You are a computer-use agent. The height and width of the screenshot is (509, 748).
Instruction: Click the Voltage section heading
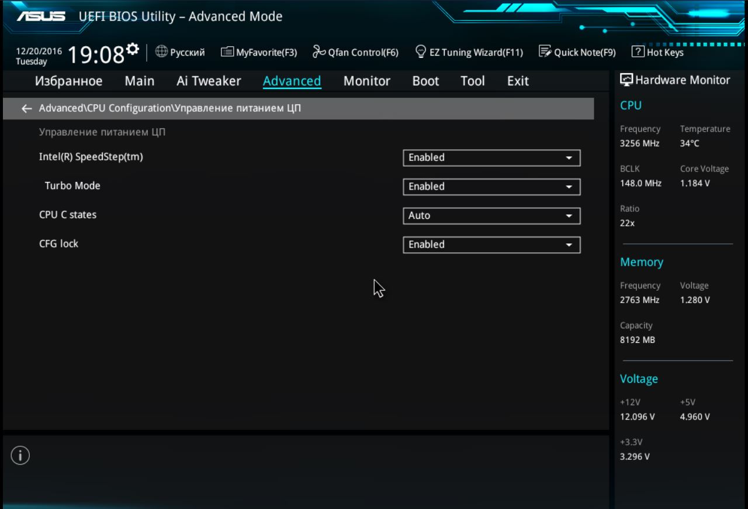click(x=639, y=379)
